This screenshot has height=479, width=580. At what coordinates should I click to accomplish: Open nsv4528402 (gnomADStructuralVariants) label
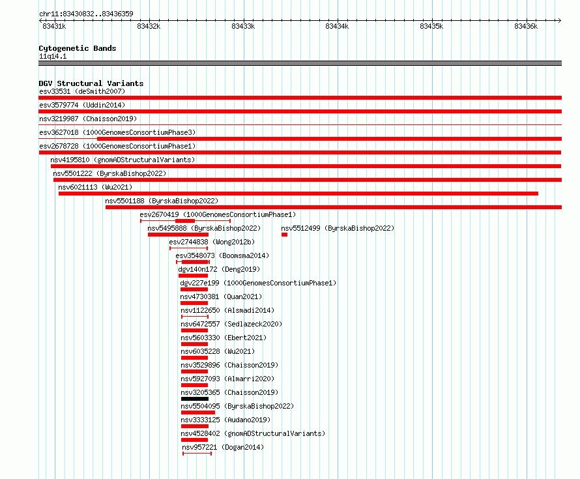click(x=253, y=433)
